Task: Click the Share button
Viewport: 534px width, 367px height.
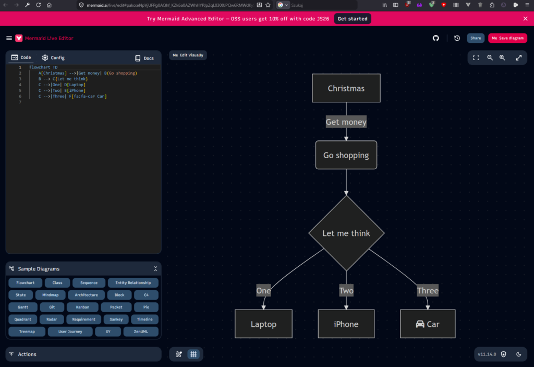Action: [x=475, y=38]
